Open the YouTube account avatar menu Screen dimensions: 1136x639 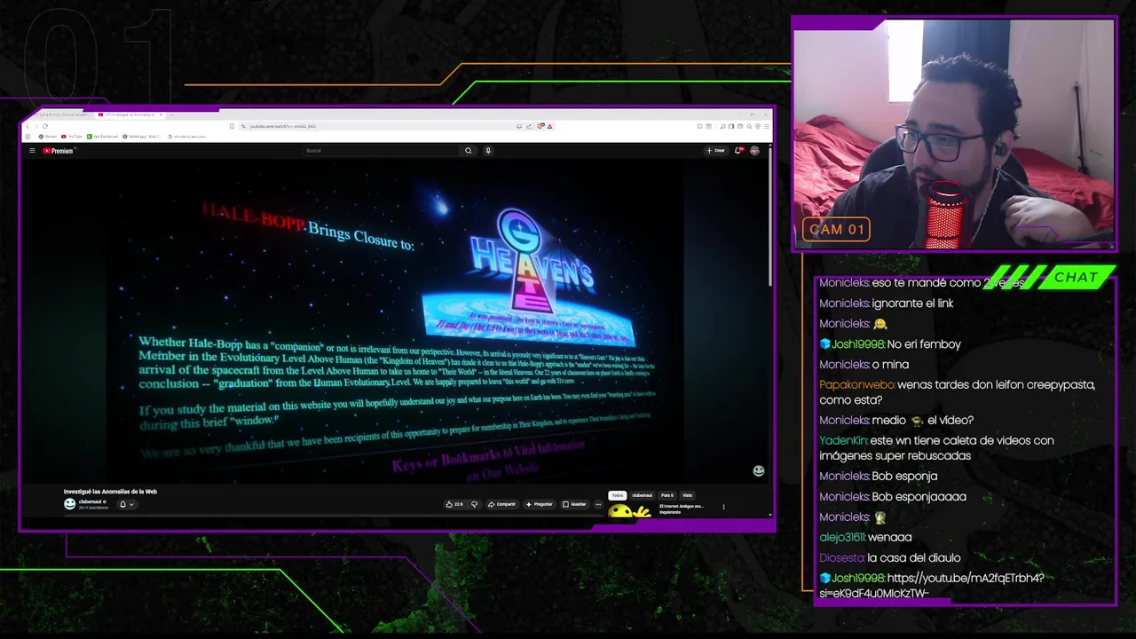(x=754, y=151)
